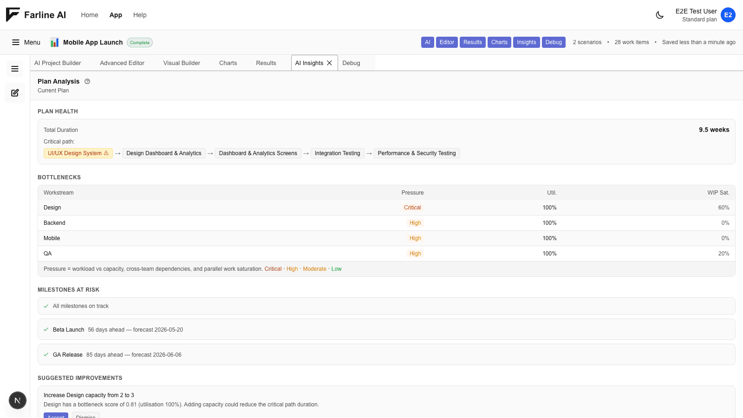Click the Plan Analysis help icon
The width and height of the screenshot is (743, 418).
87,81
